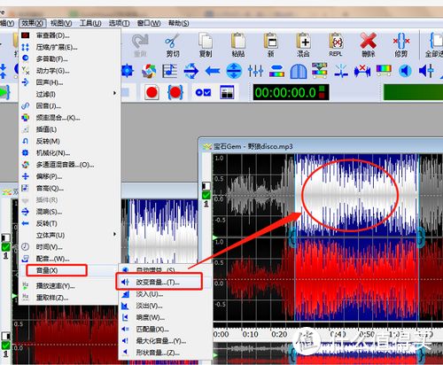Click the equalizer sliders effect icon

click(255, 71)
